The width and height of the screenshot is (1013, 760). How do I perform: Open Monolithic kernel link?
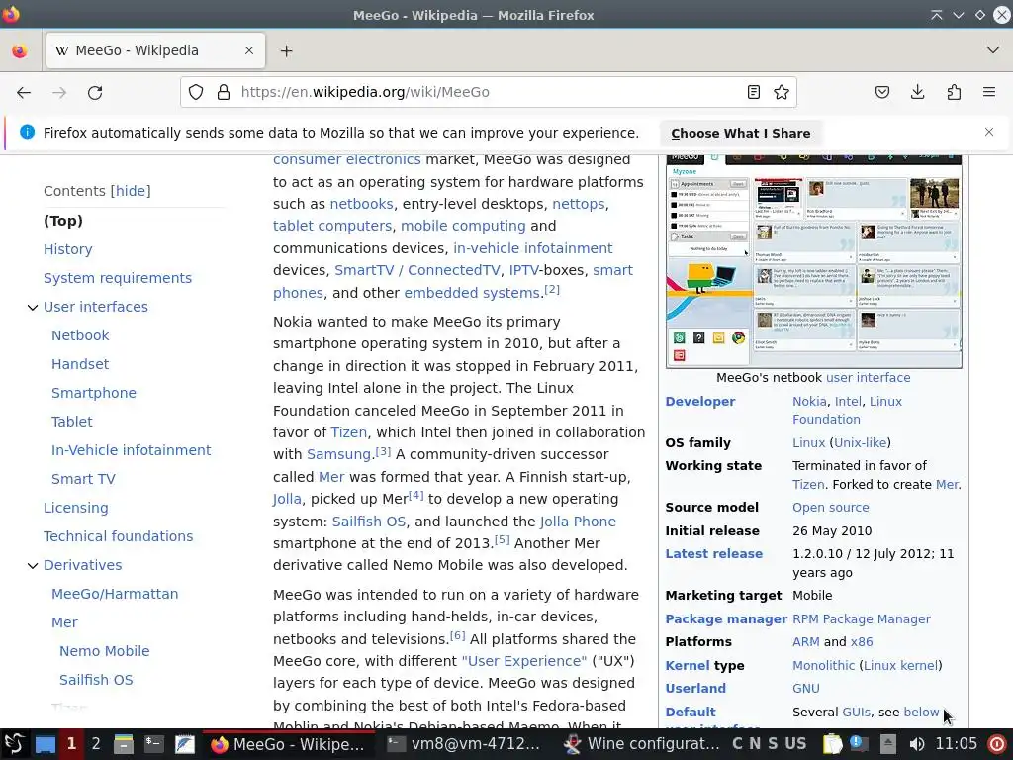coord(823,666)
